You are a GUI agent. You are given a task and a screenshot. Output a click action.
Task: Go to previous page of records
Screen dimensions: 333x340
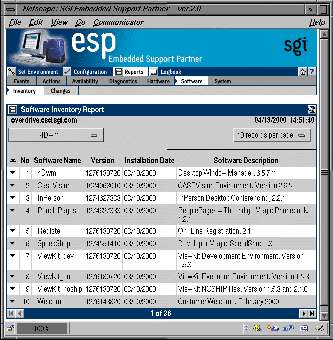point(20,314)
